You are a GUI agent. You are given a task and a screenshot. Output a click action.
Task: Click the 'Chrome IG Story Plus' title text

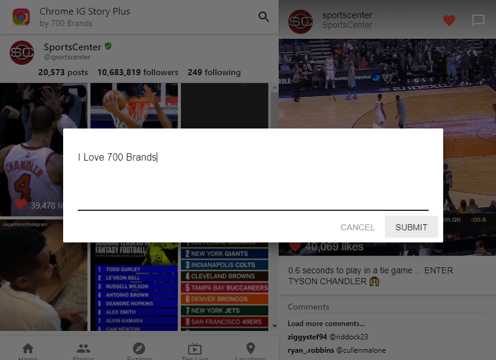click(84, 12)
